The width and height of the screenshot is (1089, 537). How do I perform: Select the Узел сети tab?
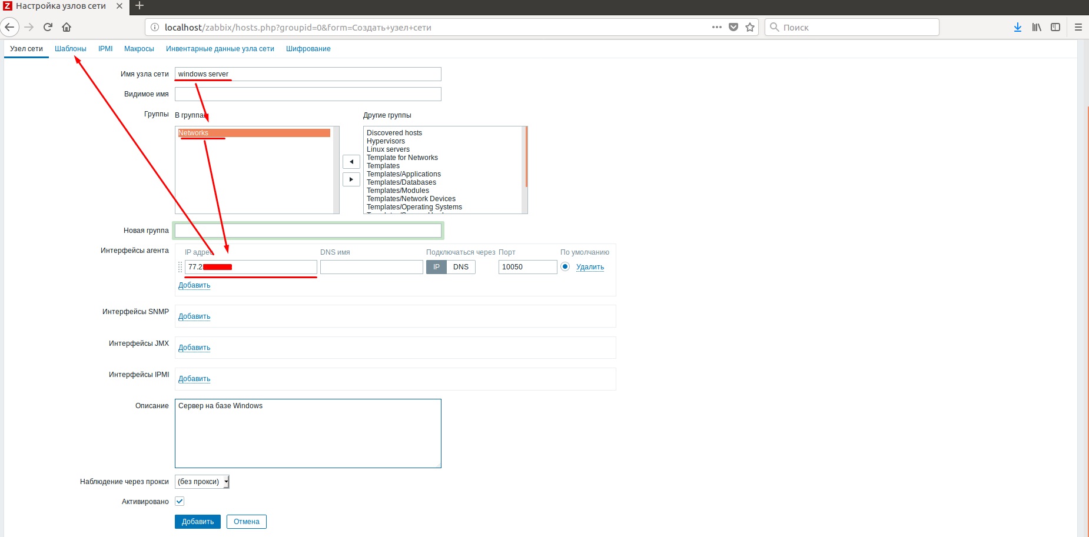[x=26, y=49]
